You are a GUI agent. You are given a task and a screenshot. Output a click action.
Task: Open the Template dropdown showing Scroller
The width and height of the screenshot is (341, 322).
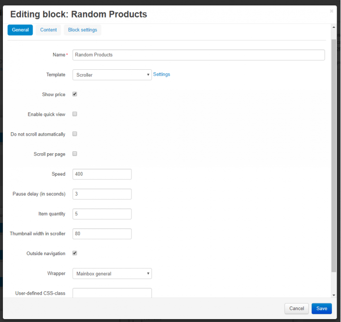click(x=112, y=75)
